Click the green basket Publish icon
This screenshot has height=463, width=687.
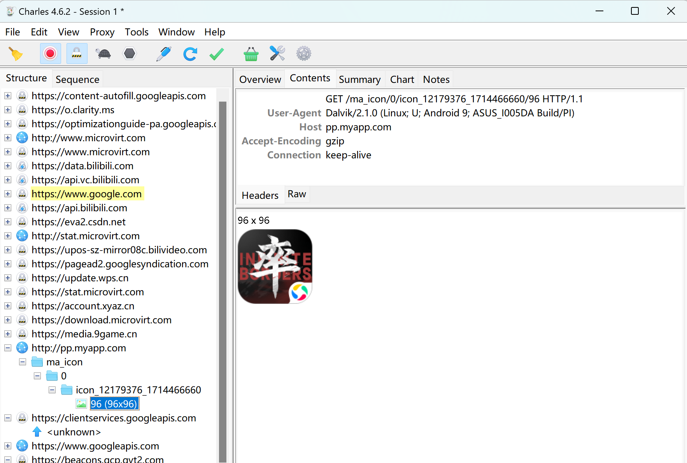[251, 54]
